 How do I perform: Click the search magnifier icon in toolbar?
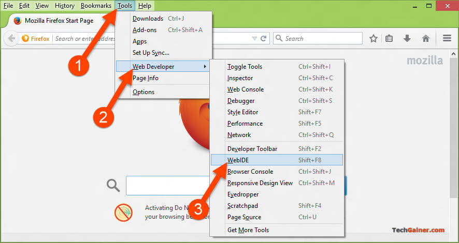point(279,38)
